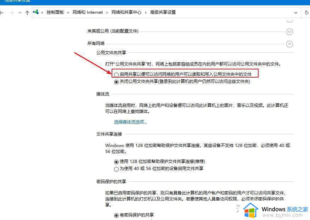
Task: Select 启用共享 public folder radio option
Action: (116, 74)
